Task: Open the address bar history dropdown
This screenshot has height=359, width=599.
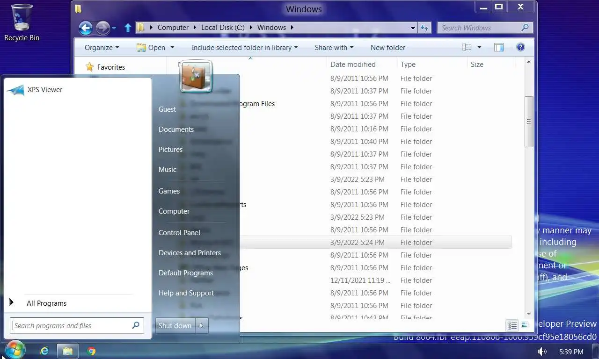Action: pyautogui.click(x=413, y=28)
